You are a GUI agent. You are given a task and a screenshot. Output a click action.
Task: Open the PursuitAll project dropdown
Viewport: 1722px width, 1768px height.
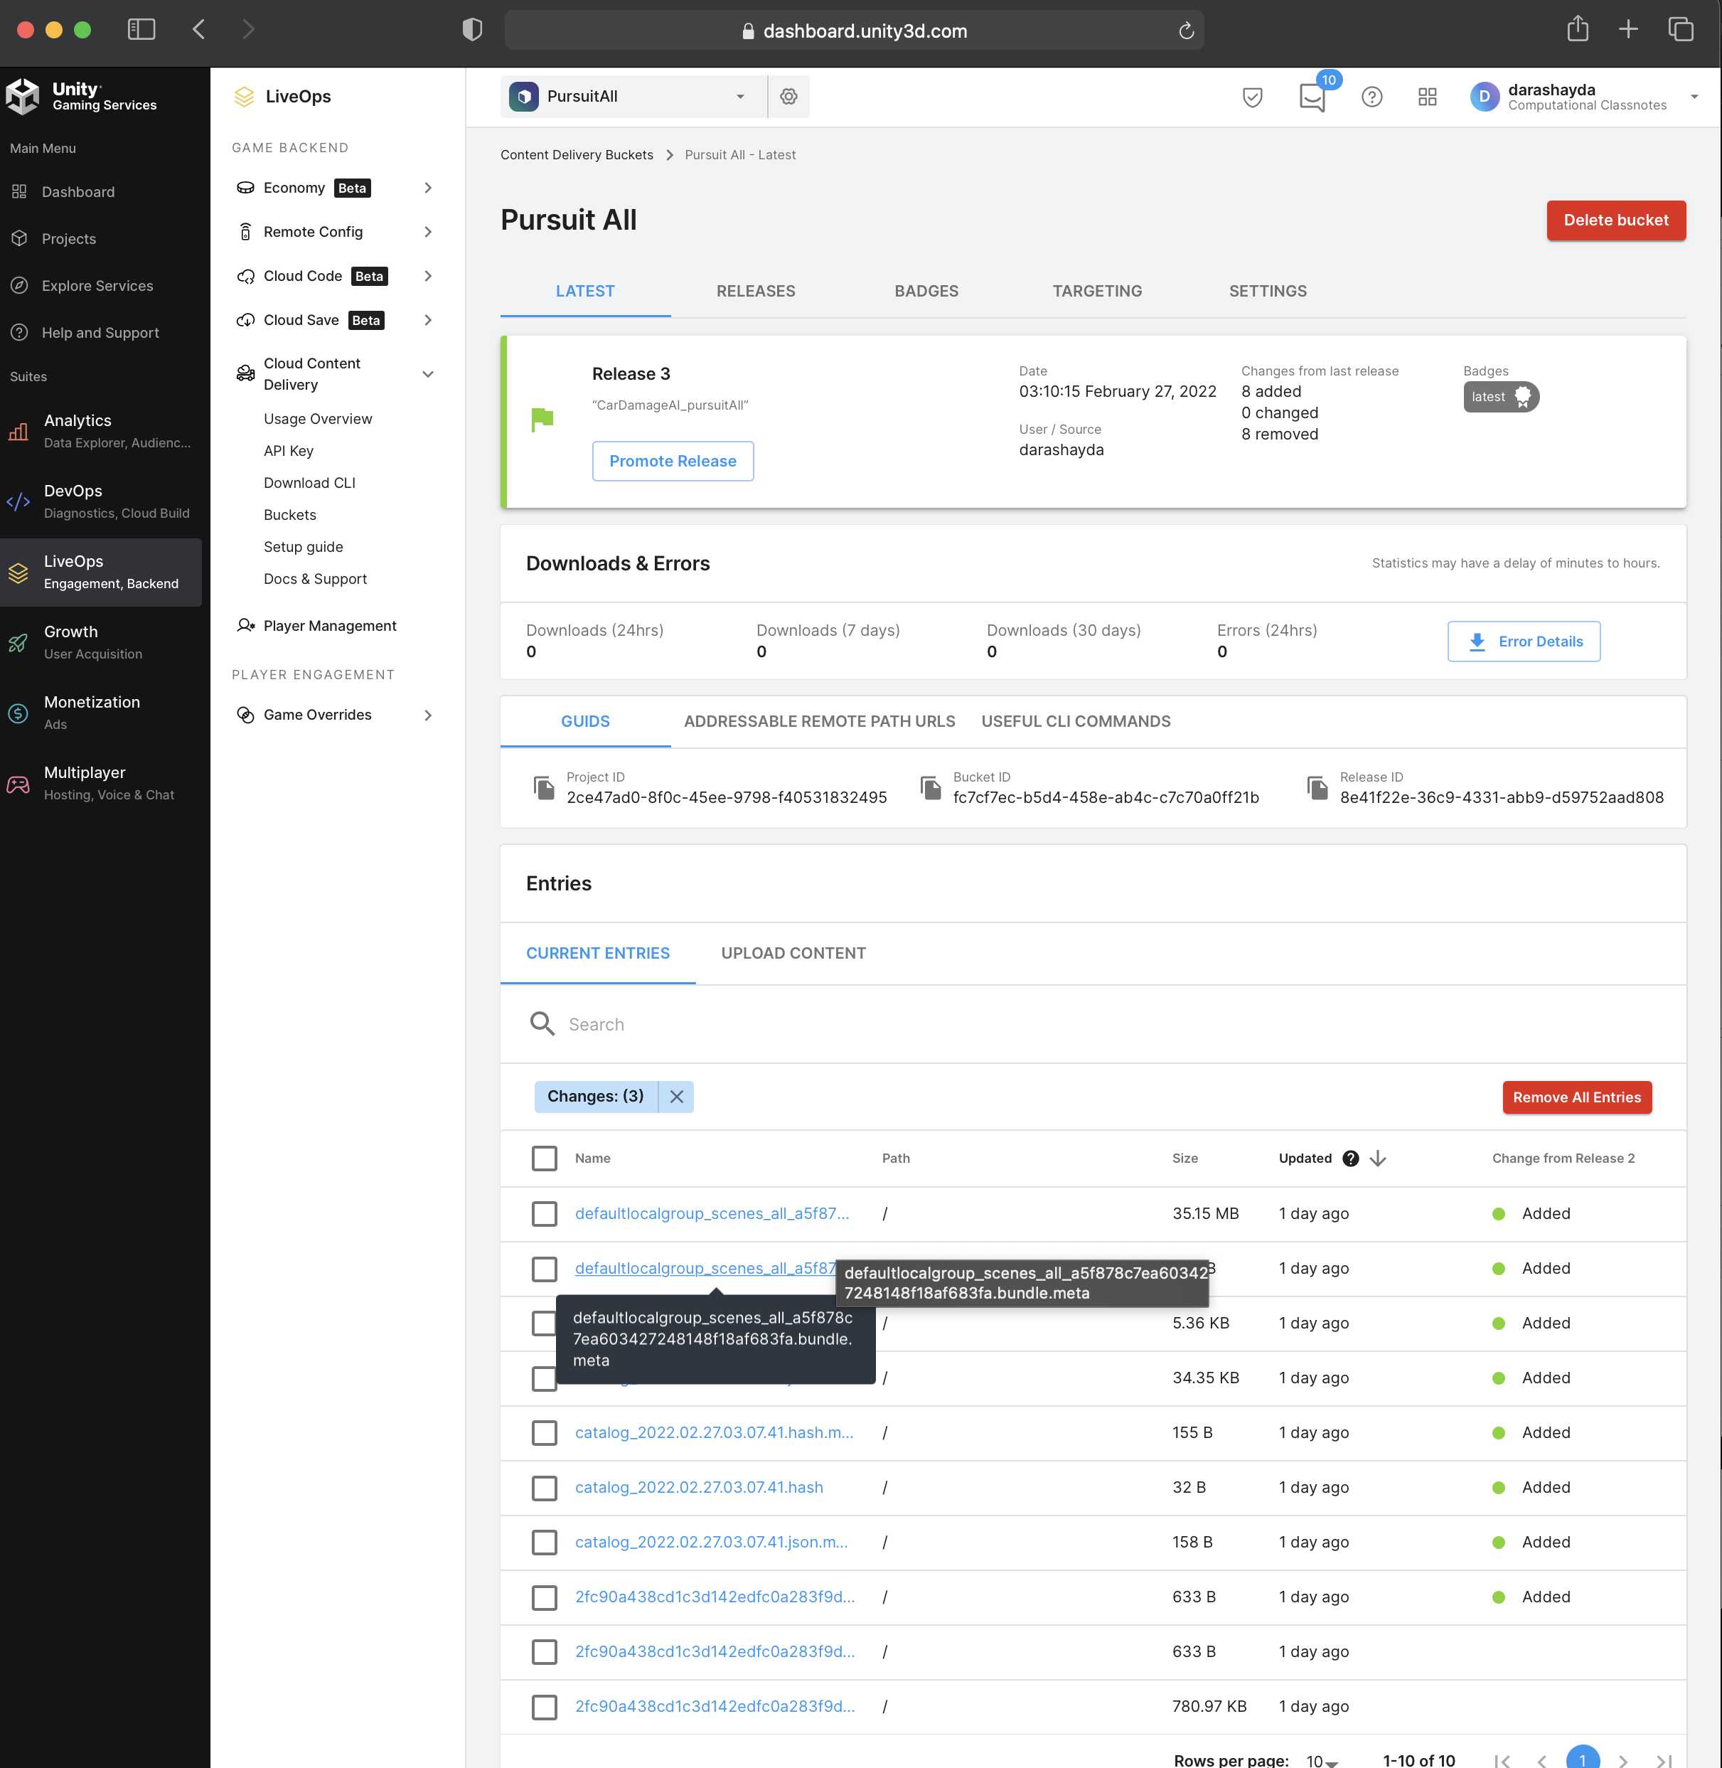pyautogui.click(x=633, y=97)
